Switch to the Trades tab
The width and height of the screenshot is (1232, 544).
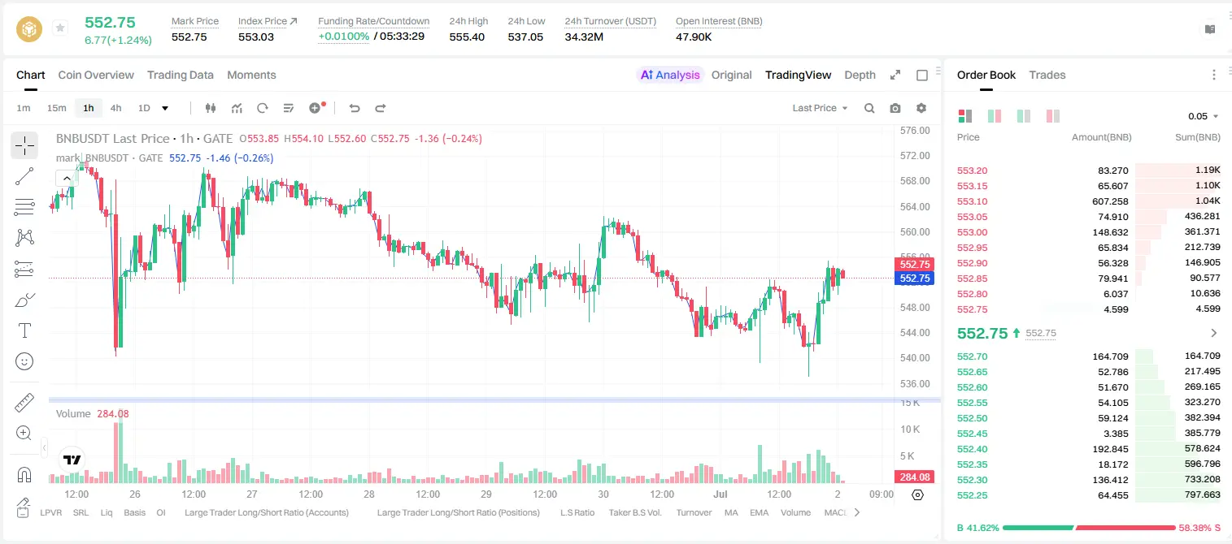pos(1047,75)
